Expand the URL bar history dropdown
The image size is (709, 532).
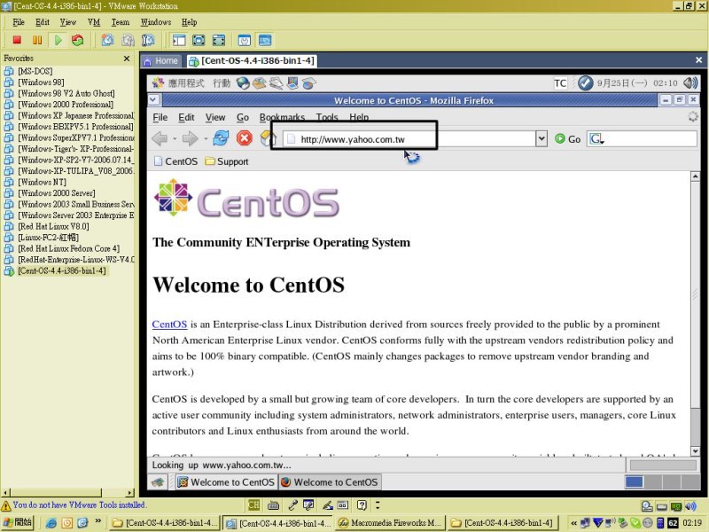[x=541, y=139]
